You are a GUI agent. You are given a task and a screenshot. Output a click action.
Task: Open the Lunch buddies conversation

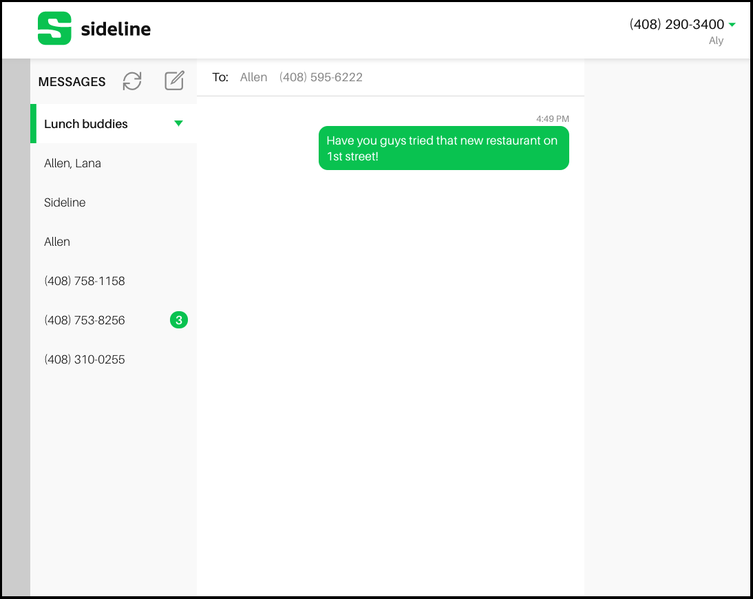(114, 123)
